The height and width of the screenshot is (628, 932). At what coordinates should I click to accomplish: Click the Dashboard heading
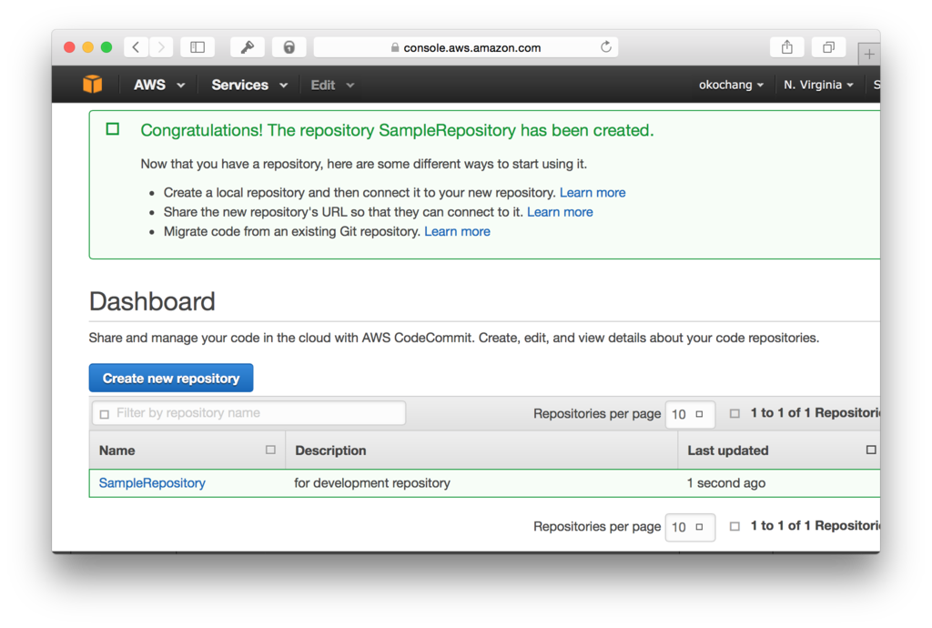(x=152, y=301)
